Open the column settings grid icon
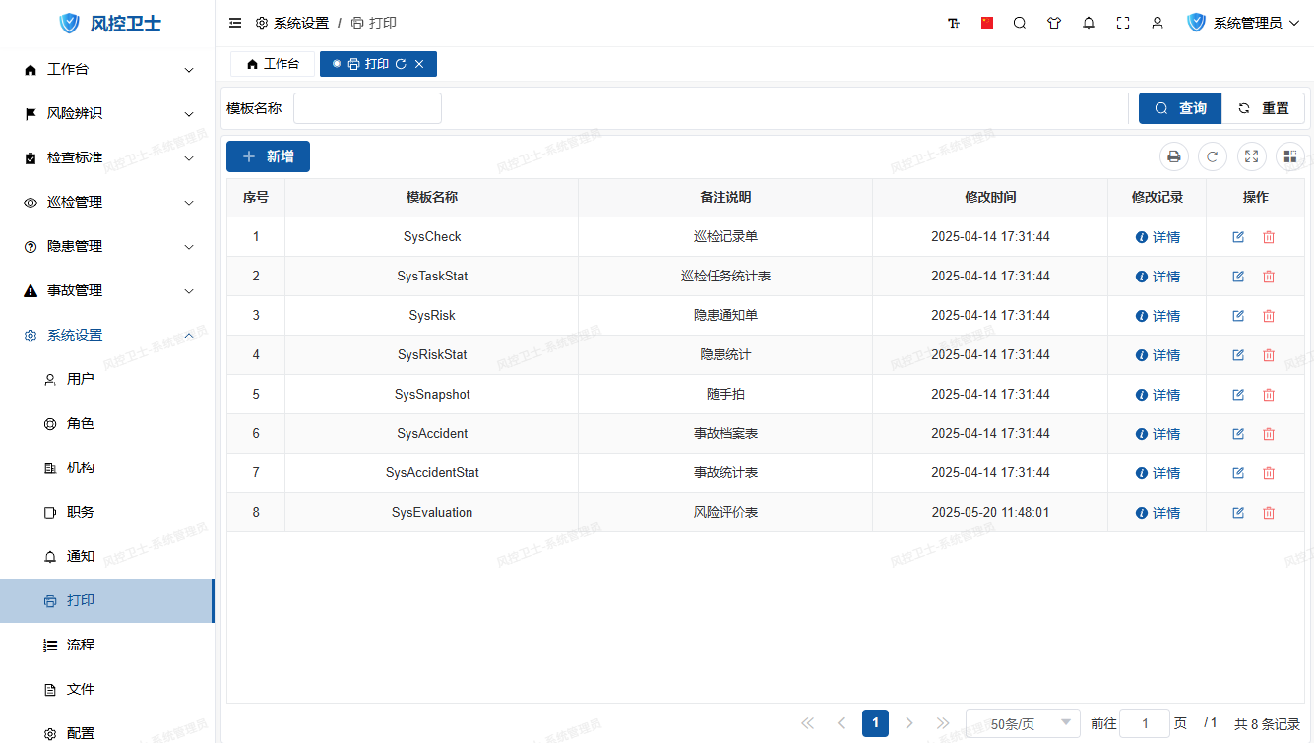 pyautogui.click(x=1290, y=156)
